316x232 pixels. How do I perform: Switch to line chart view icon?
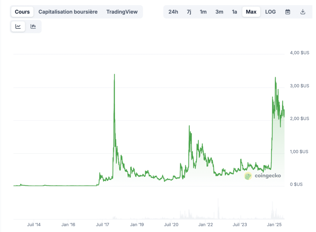pos(18,27)
